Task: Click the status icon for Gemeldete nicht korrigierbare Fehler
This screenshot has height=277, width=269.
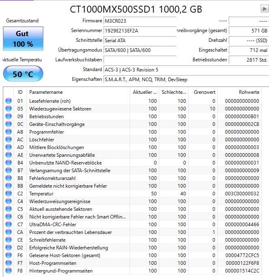Action: (x=9, y=186)
